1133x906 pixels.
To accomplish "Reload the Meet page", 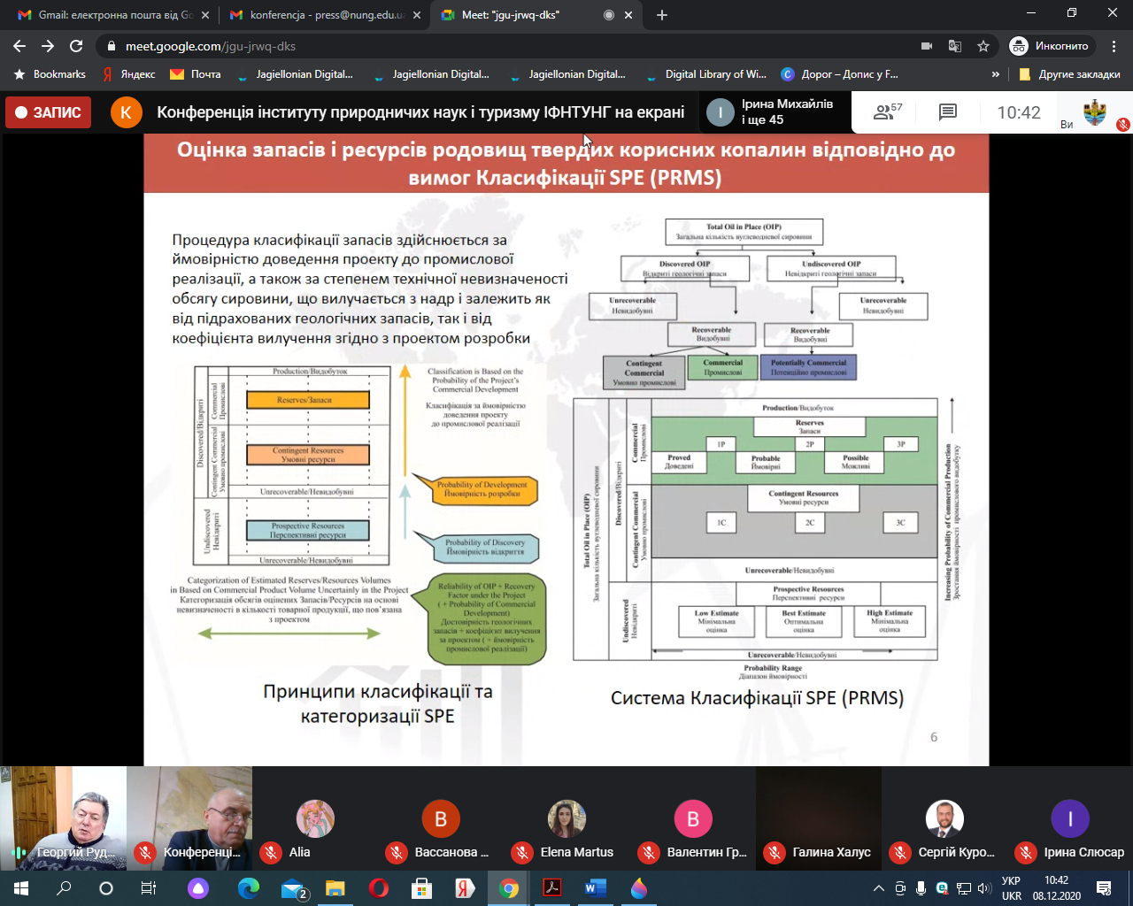I will [76, 46].
